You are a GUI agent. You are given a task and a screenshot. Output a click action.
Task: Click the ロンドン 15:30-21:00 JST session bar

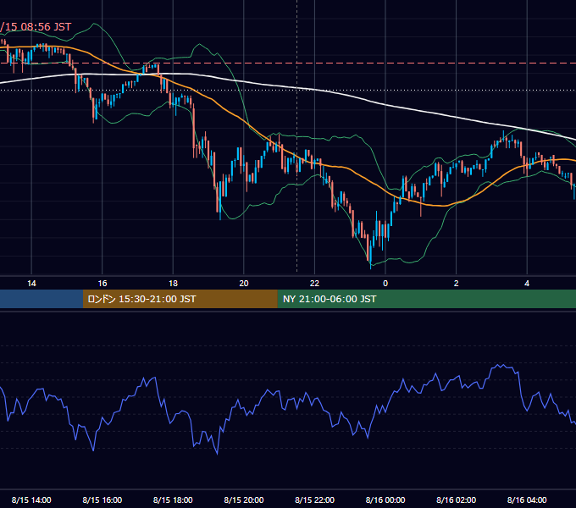point(180,299)
